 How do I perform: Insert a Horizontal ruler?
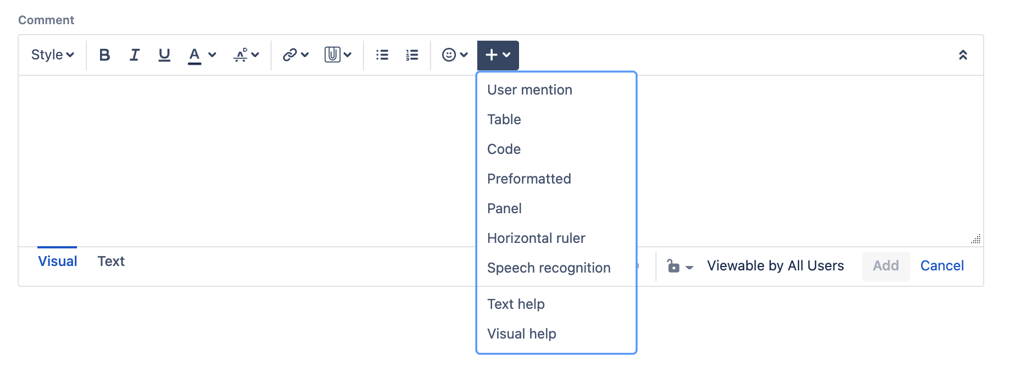point(556,238)
